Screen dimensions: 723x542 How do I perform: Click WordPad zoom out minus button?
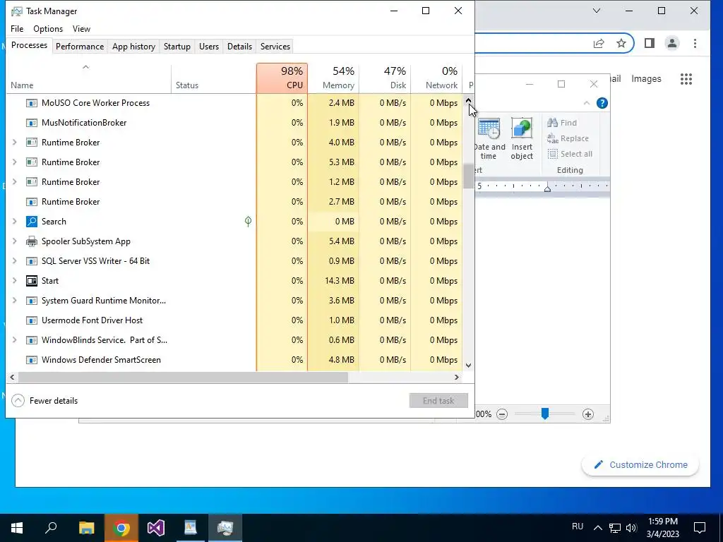(x=502, y=414)
